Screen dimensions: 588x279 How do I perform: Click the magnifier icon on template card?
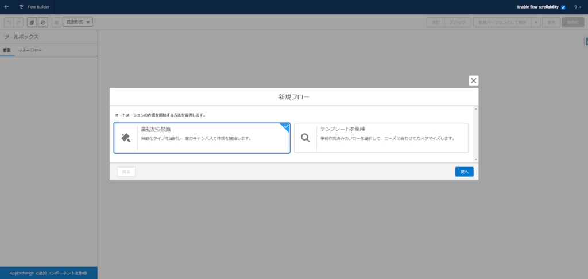tap(305, 138)
